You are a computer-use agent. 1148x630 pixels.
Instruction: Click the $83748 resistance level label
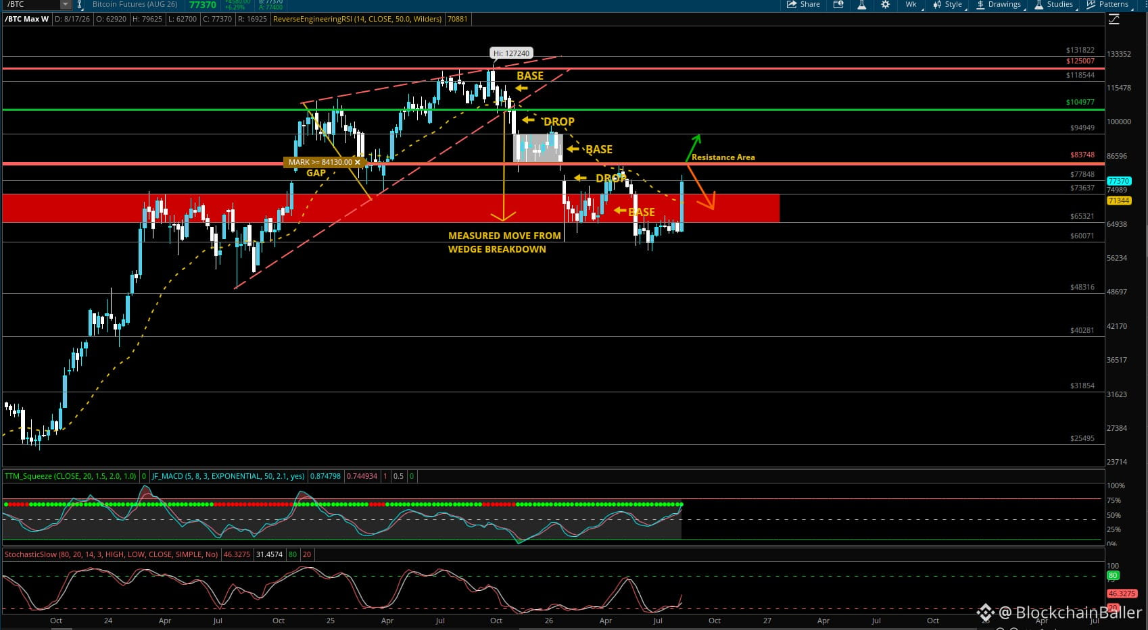tap(1082, 155)
